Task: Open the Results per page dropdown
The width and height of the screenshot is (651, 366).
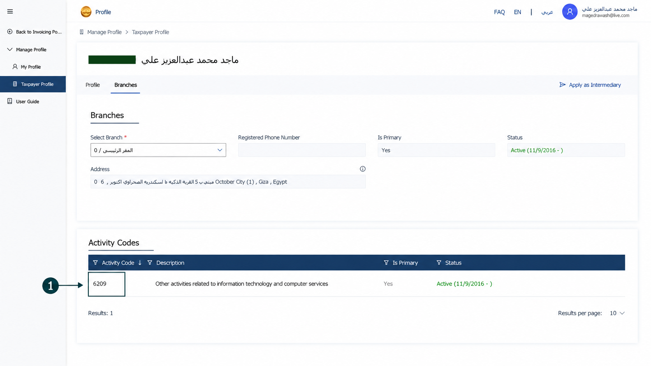Action: tap(617, 313)
